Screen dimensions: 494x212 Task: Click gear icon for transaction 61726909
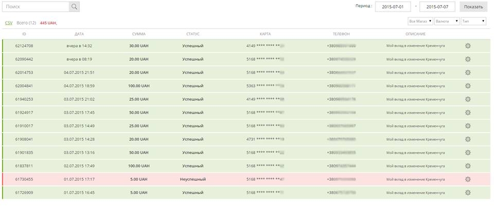pyautogui.click(x=468, y=192)
